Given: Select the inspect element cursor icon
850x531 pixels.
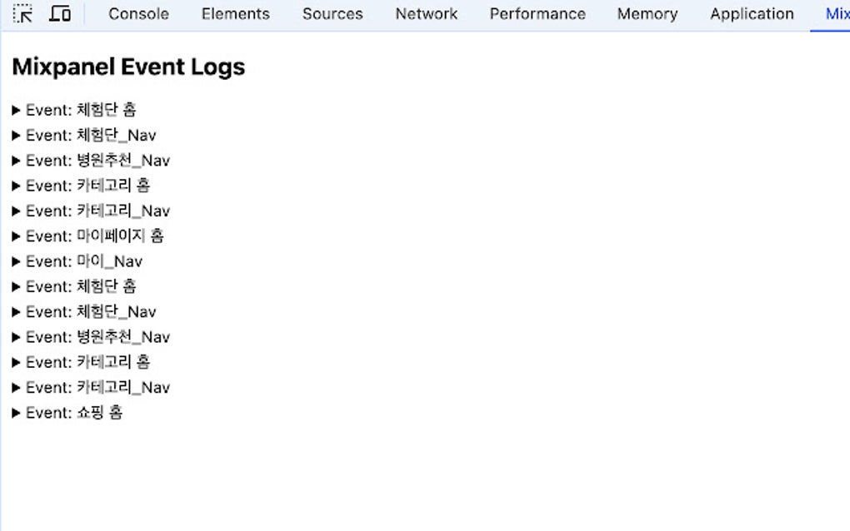Looking at the screenshot, I should 23,13.
